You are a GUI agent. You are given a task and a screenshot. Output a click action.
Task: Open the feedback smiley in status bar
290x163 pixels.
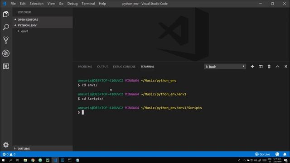click(x=277, y=154)
